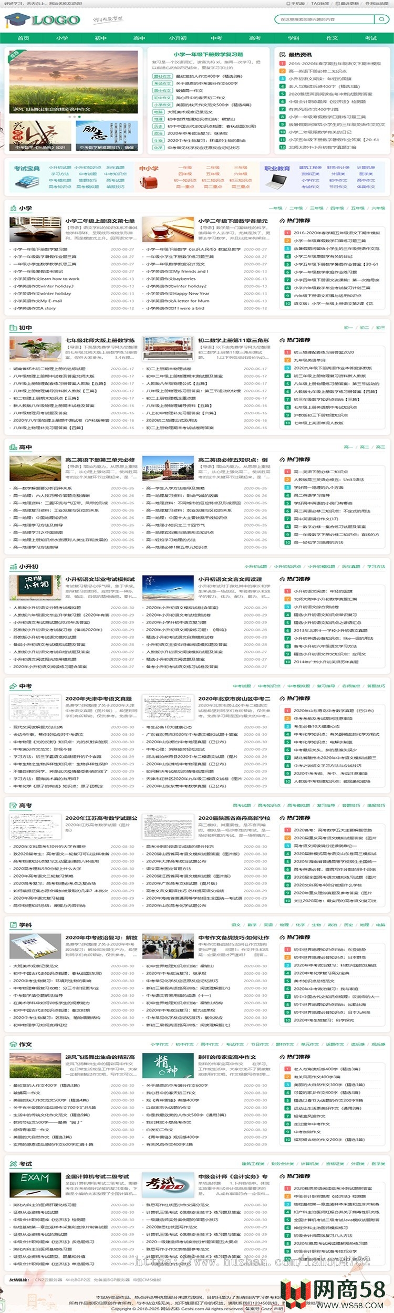Open 小升初试题 in 考试宝典 panel
This screenshot has width=394, height=1313.
click(x=60, y=168)
